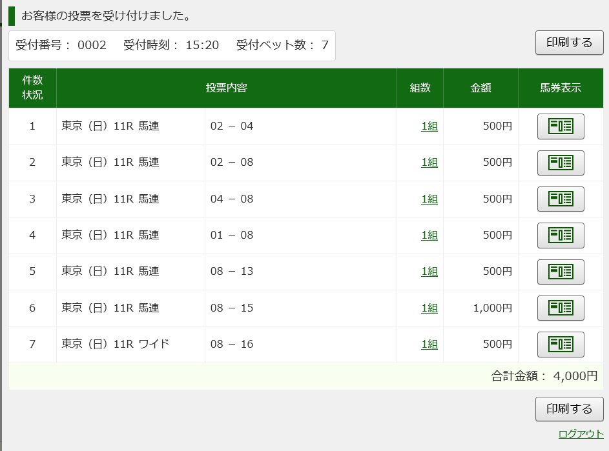
Task: Click the 受付番号: 0002 text
Action: pyautogui.click(x=61, y=45)
